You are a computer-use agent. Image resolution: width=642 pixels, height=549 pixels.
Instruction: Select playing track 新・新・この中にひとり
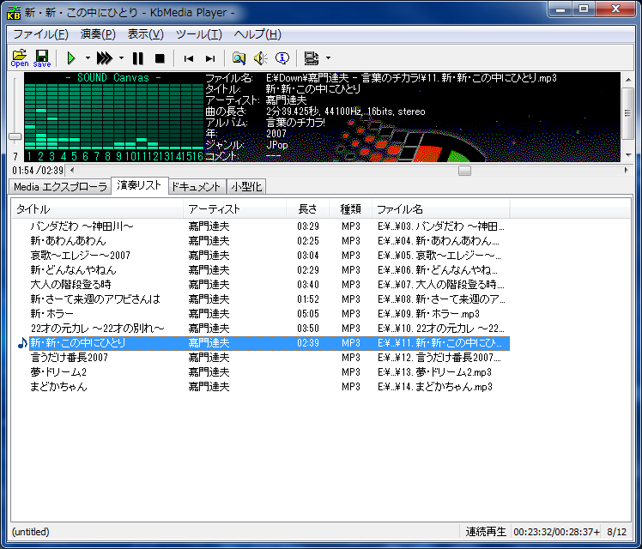(x=269, y=343)
